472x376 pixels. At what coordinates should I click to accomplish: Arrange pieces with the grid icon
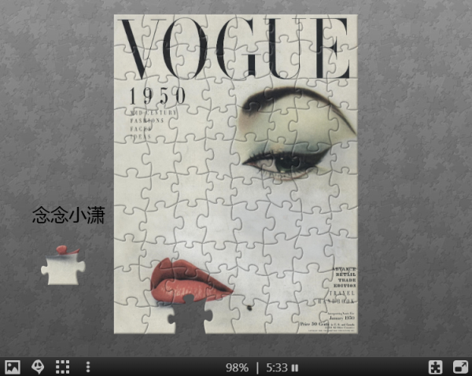63,367
